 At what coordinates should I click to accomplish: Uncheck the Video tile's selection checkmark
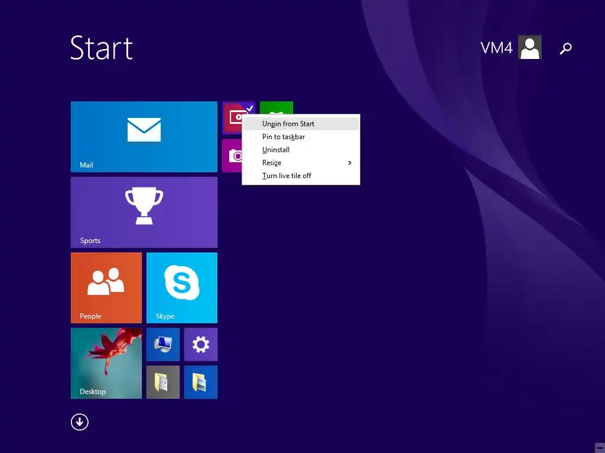pyautogui.click(x=250, y=109)
